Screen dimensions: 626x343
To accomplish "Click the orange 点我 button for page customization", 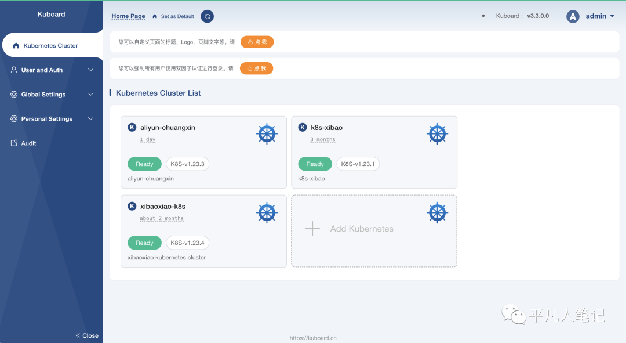I will [x=257, y=42].
